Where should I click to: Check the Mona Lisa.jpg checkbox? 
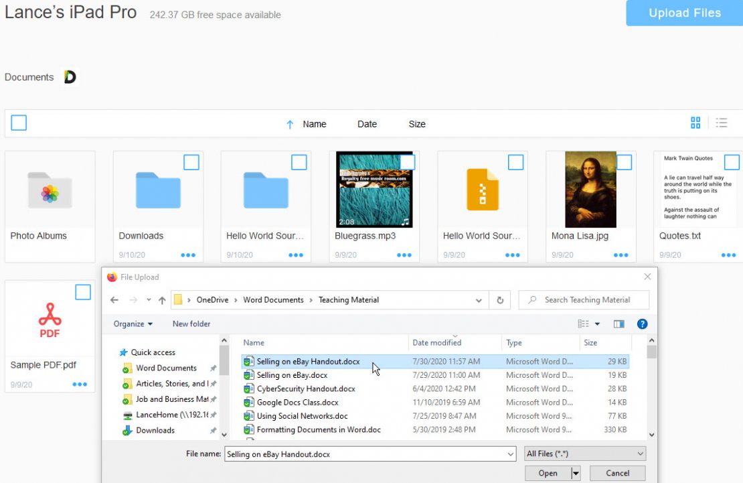pyautogui.click(x=623, y=162)
